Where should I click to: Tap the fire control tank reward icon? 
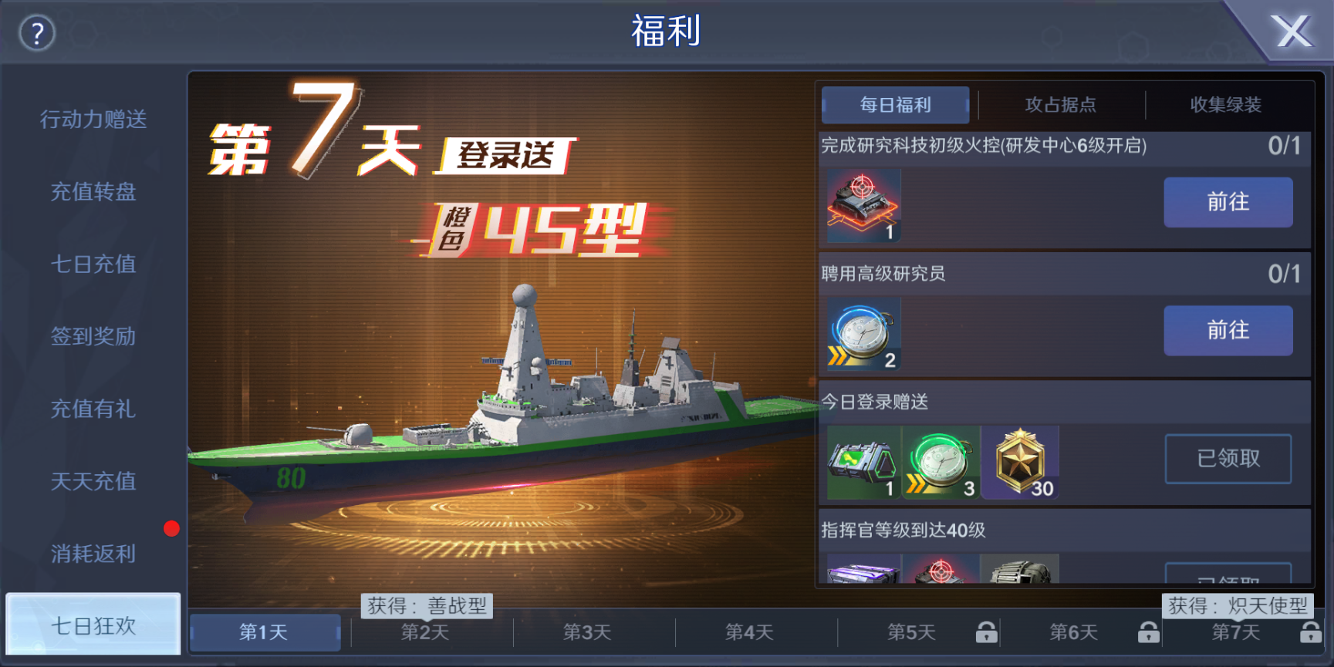coord(864,207)
